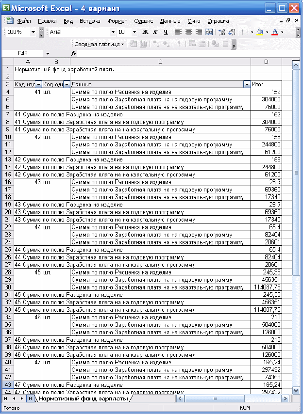Open the Код еди field filter dropdown
303x414 pixels.
(67, 84)
